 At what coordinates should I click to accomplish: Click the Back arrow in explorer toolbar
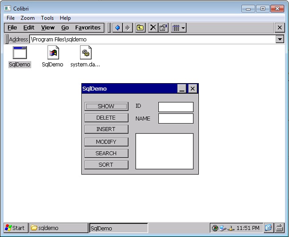[x=117, y=28]
